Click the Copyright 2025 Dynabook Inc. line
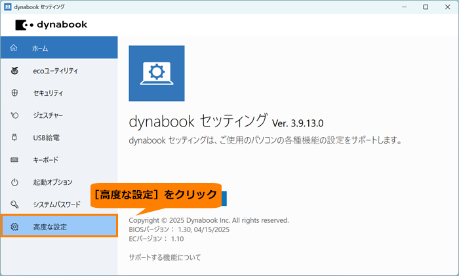Image resolution: width=459 pixels, height=276 pixels. (x=209, y=220)
